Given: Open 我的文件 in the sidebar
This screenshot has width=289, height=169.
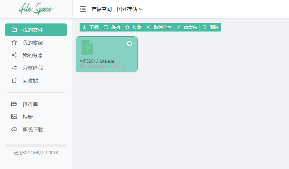Looking at the screenshot, I should (36, 30).
